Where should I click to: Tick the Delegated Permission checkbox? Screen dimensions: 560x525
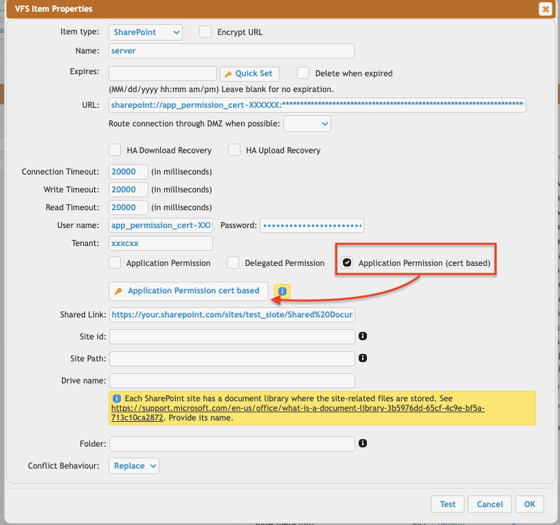coord(233,262)
